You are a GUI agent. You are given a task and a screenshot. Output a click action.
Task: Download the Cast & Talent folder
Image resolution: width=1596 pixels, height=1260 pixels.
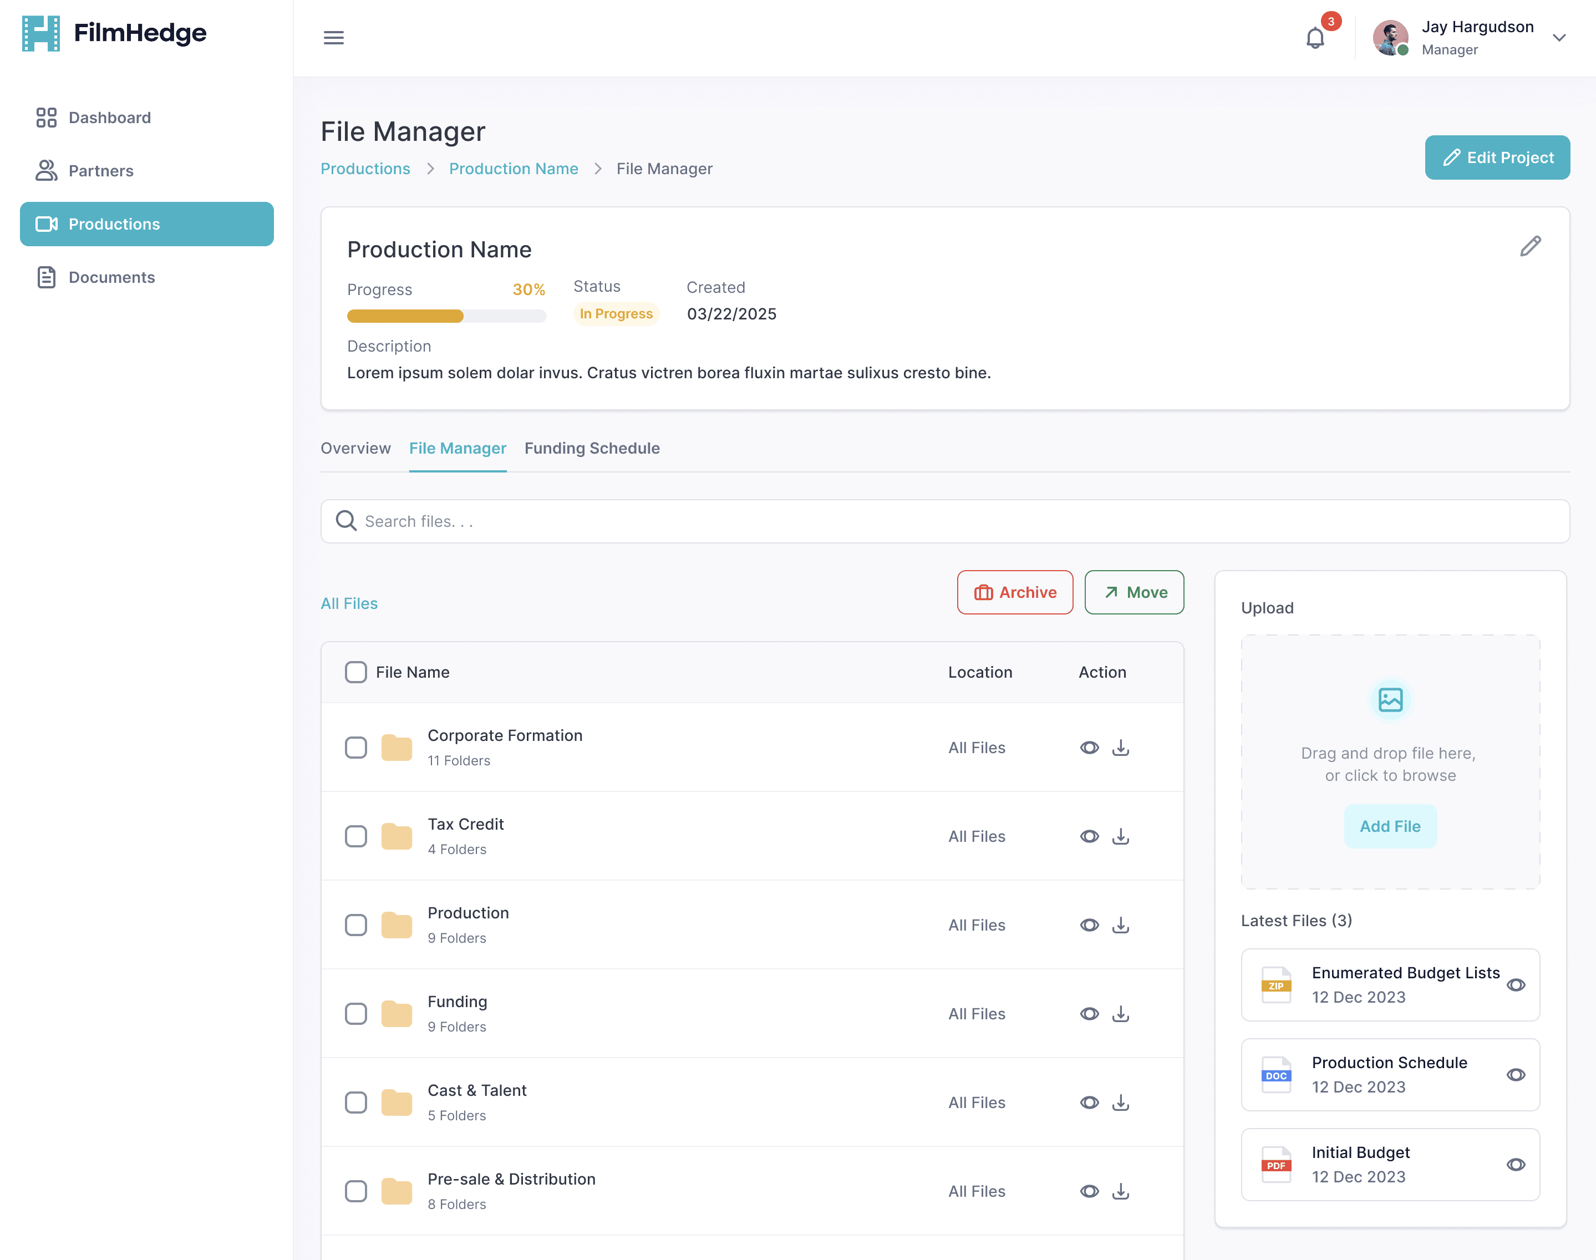click(1120, 1102)
